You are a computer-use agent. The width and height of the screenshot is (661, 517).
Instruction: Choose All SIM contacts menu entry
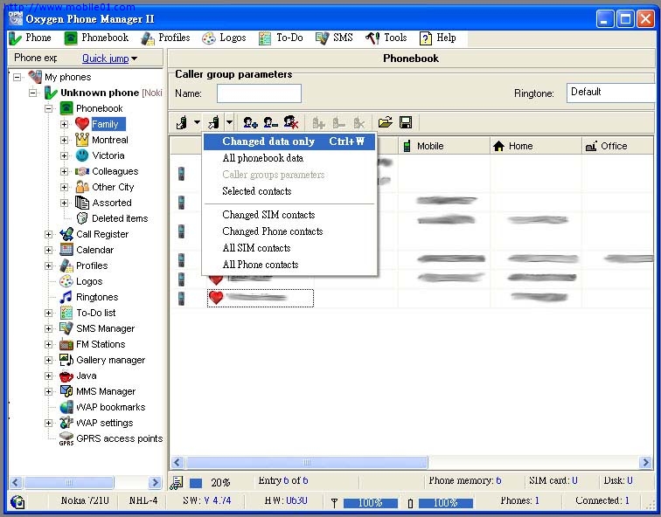point(289,248)
